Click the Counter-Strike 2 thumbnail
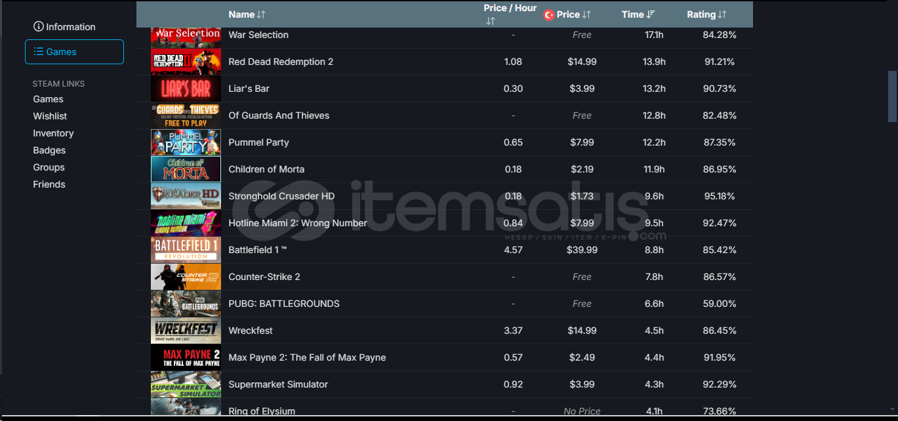Image resolution: width=898 pixels, height=421 pixels. click(x=186, y=277)
